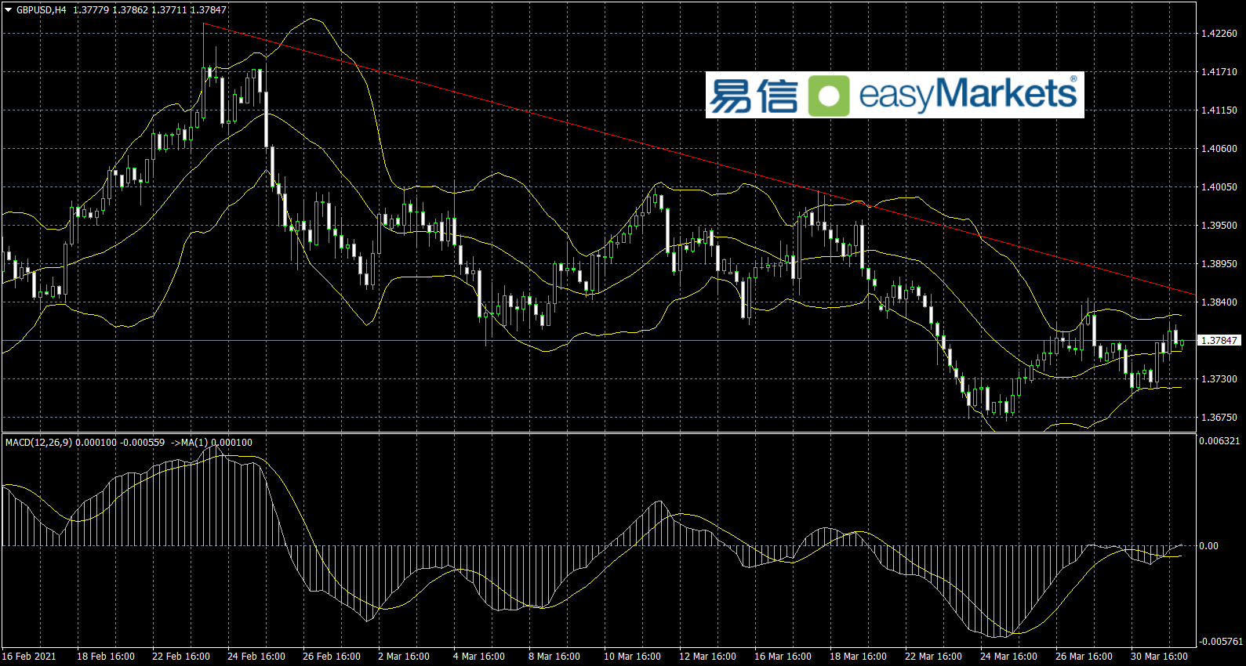1246x666 pixels.
Task: Click the green easyMarkets square logo icon
Action: pyautogui.click(x=828, y=96)
